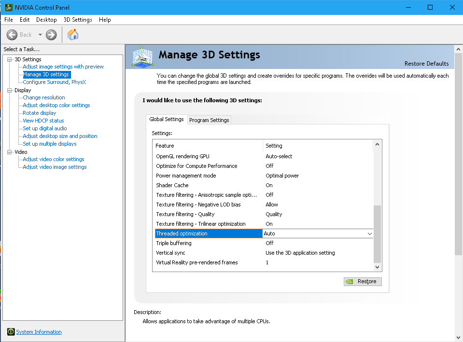The image size is (463, 342).
Task: Open Adjust desktop size and position
Action: pyautogui.click(x=60, y=136)
